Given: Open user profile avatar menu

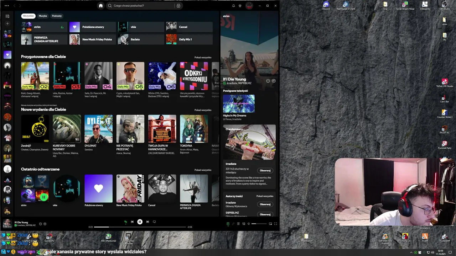Looking at the screenshot, I should (x=249, y=6).
